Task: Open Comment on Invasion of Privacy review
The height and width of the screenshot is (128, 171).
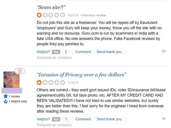Action: [x=83, y=119]
